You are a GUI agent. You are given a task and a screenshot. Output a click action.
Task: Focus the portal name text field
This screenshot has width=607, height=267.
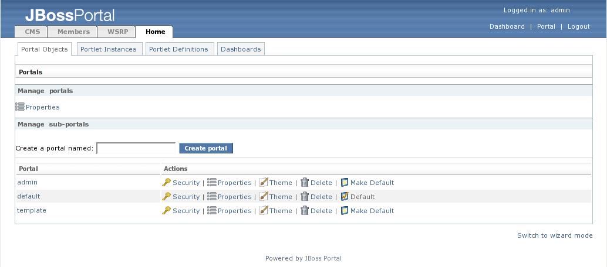[x=136, y=148]
